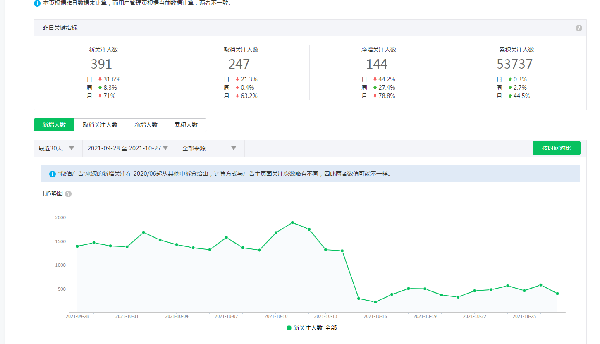Open date range 2021-09-28 至 2021-10-27 picker

(128, 148)
